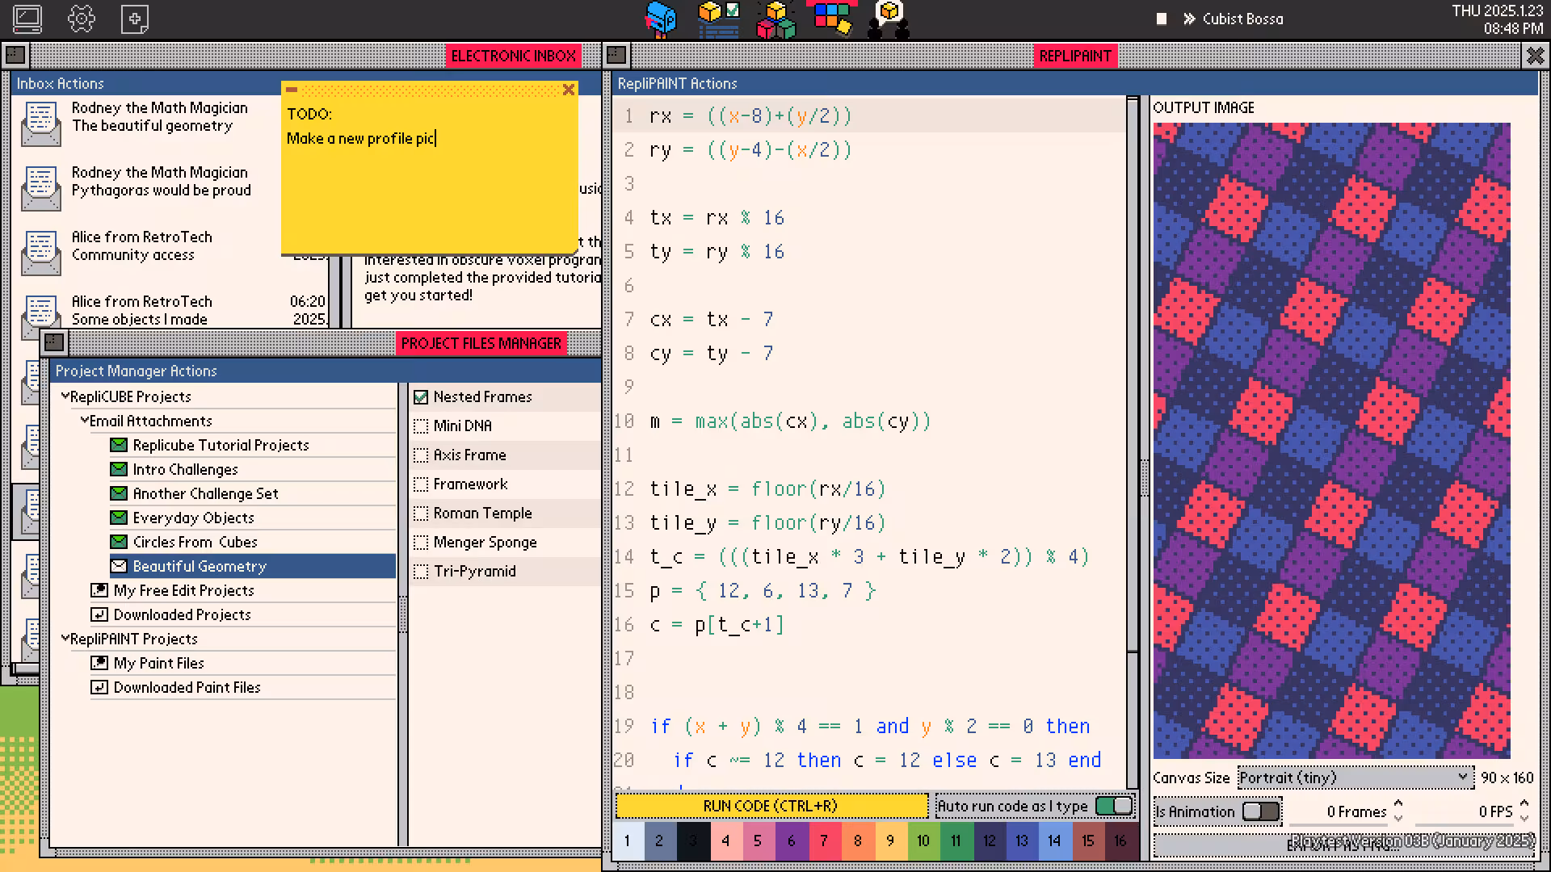Image resolution: width=1551 pixels, height=872 pixels.
Task: Open the Canvas Size dropdown
Action: click(x=1355, y=778)
